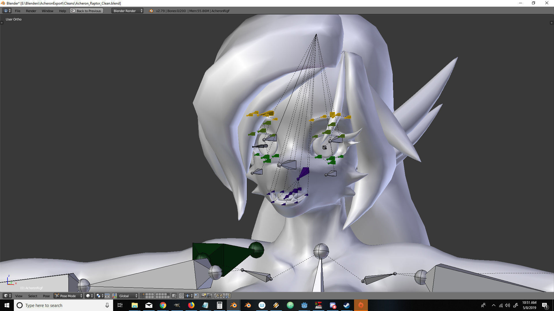The height and width of the screenshot is (311, 554).
Task: Click the copy pose icon
Action: pos(216,296)
